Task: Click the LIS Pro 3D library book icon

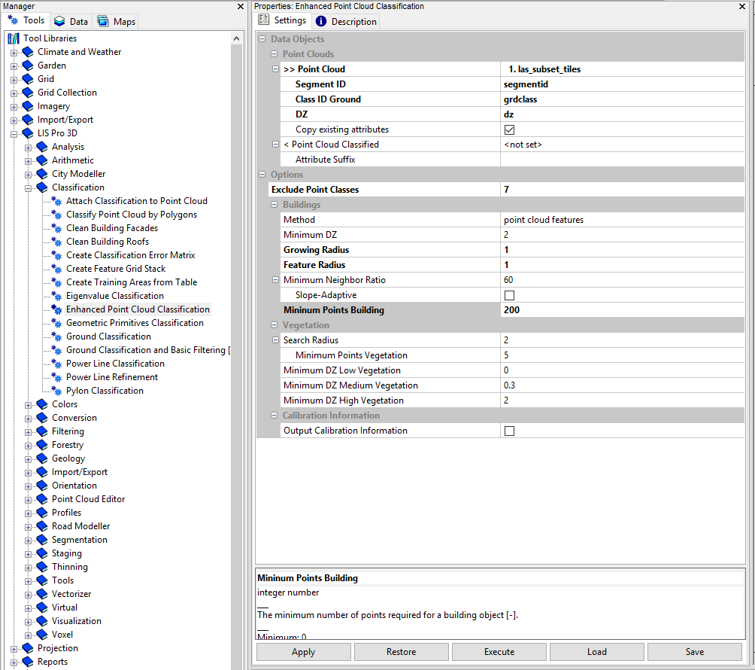Action: (28, 133)
